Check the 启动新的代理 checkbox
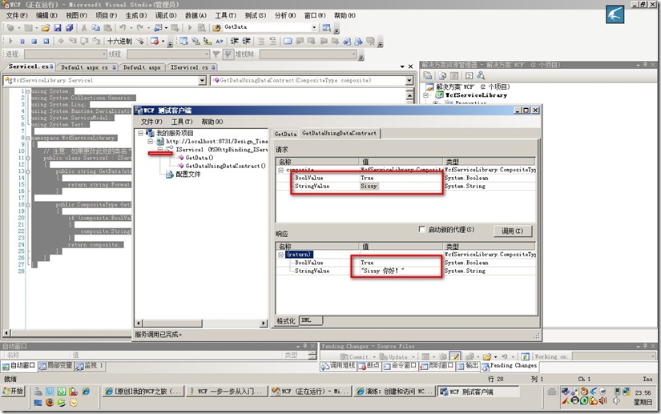661x414 pixels. [421, 229]
